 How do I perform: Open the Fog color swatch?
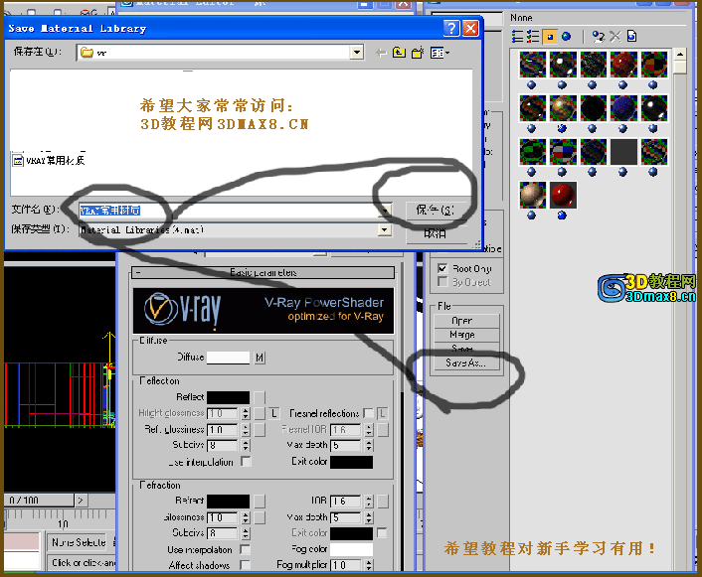pyautogui.click(x=351, y=549)
